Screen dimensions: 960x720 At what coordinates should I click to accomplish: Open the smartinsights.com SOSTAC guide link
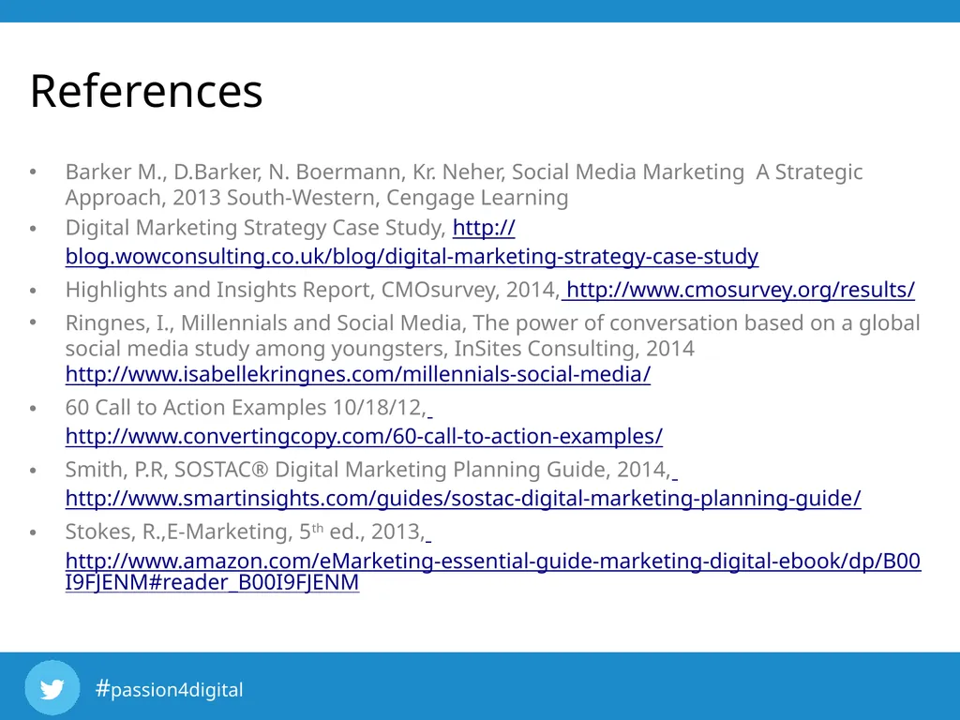coord(463,499)
